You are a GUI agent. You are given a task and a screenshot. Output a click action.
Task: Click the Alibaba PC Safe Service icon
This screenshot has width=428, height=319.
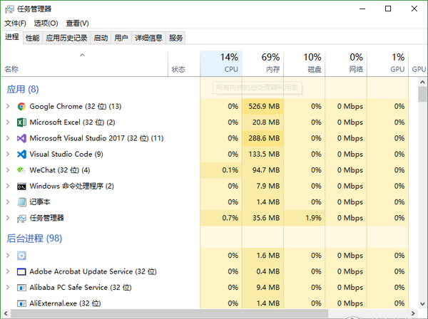(21, 288)
